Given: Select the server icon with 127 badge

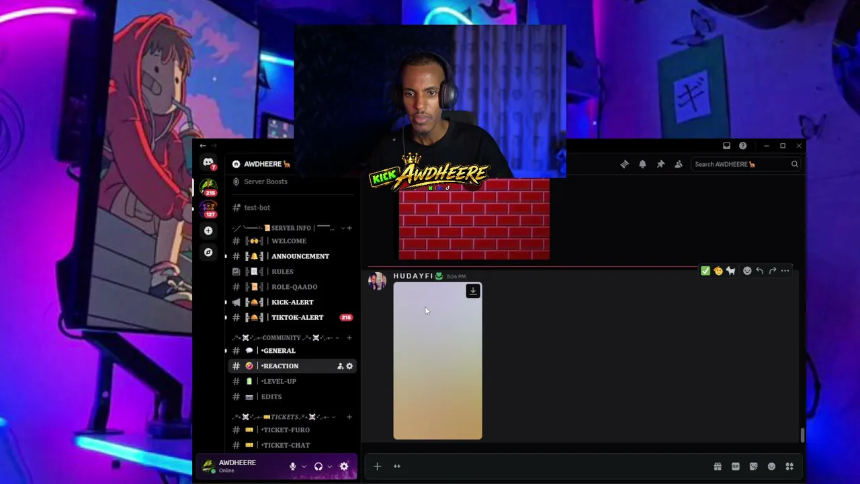Looking at the screenshot, I should click(208, 208).
